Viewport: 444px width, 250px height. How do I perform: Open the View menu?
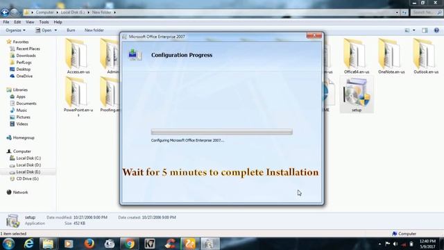tap(30, 22)
